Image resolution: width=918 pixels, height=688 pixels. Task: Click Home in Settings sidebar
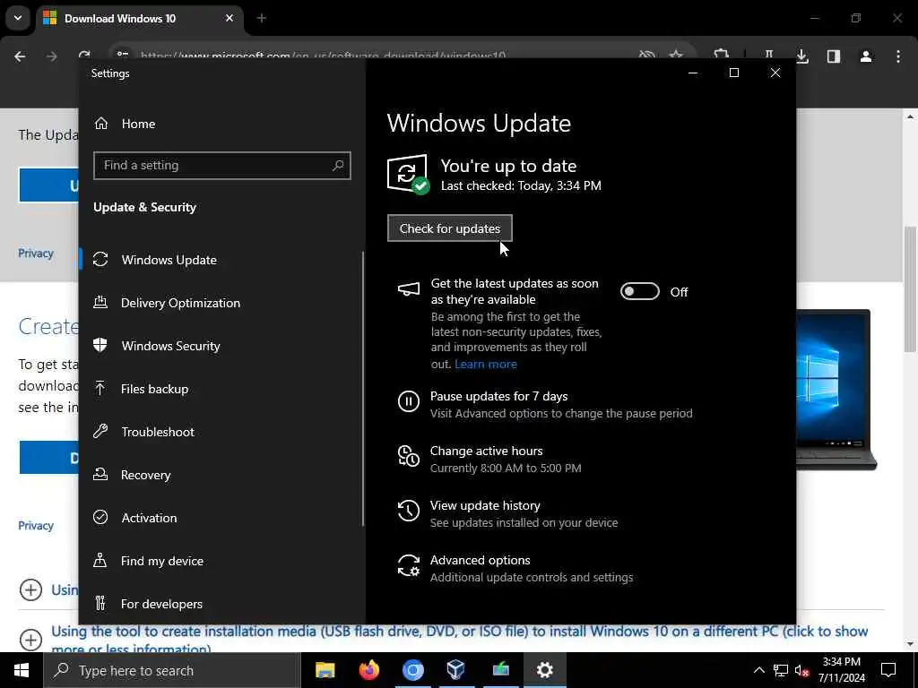[x=138, y=124]
